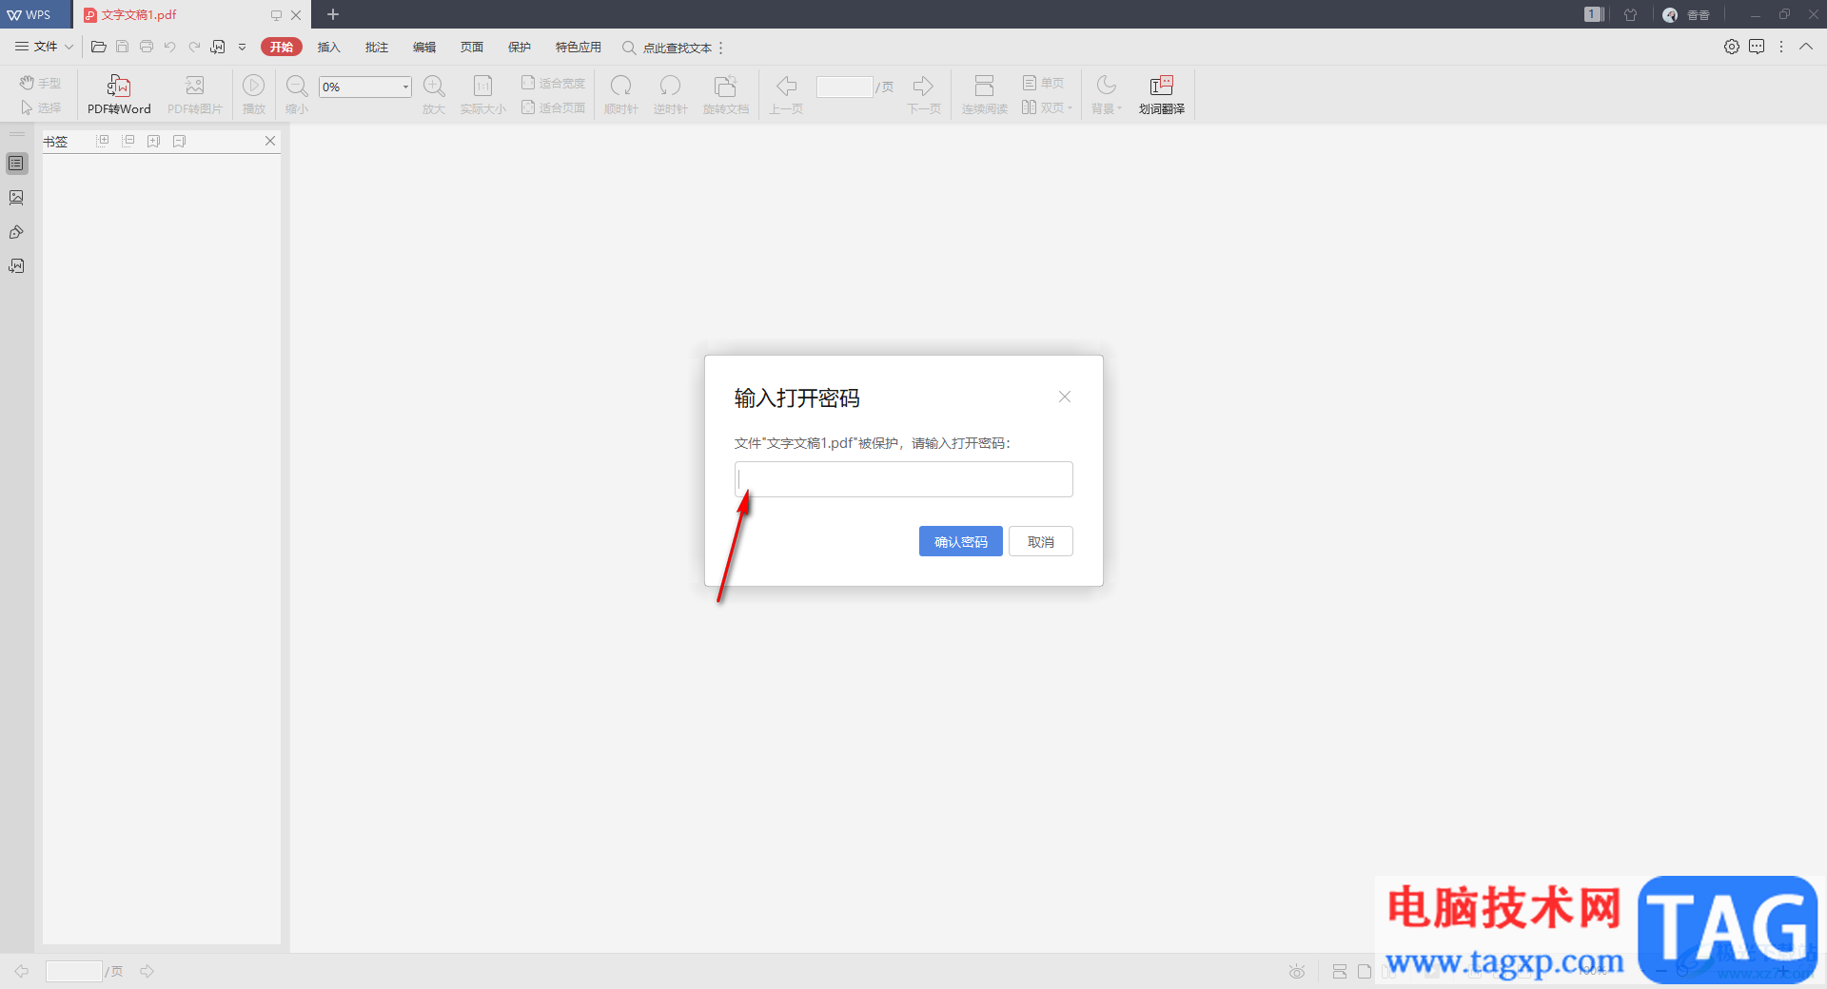Click the 确认密码 button

pos(960,541)
